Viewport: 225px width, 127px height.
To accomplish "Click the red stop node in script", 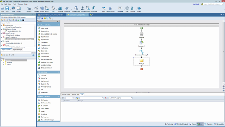I will pos(141,69).
